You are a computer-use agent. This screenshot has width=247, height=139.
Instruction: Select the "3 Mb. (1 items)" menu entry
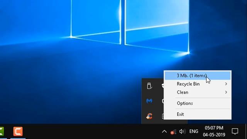click(x=198, y=76)
